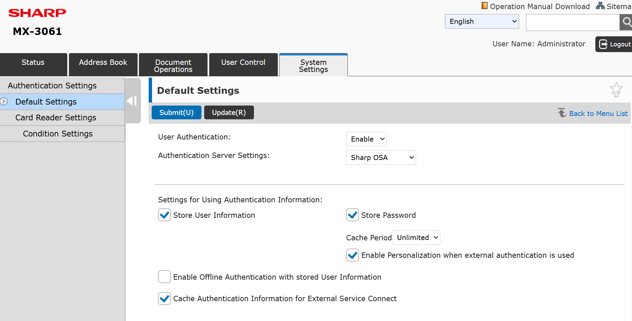Click the search magnifier icon
Viewport: 632px width, 321px height.
pyautogui.click(x=626, y=23)
